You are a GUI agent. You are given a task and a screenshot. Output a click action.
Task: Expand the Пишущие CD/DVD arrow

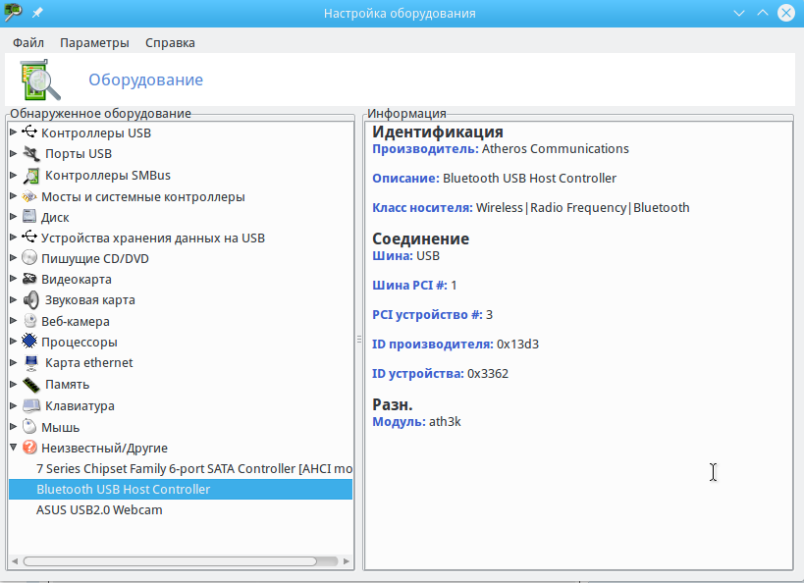pos(14,258)
